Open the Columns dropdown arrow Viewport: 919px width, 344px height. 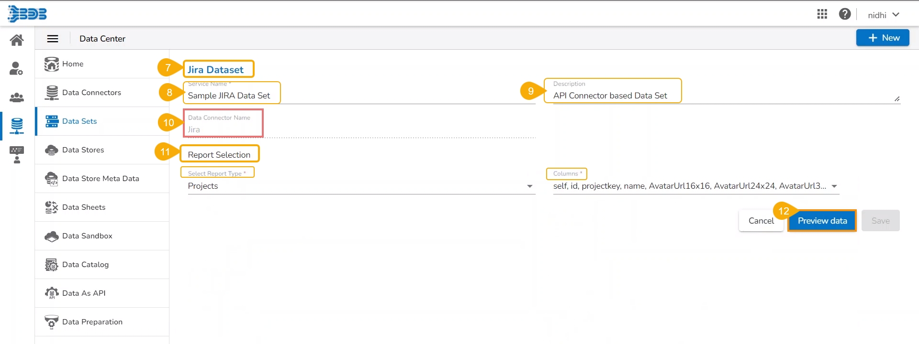tap(834, 186)
